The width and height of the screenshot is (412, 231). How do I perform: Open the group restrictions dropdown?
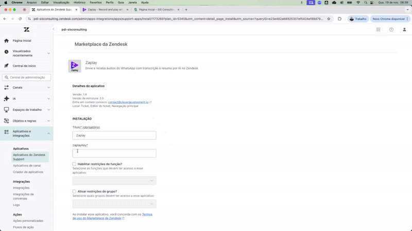(114, 204)
